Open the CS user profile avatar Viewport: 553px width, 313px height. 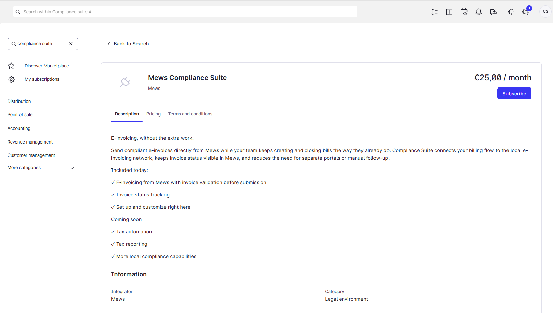coord(545,12)
